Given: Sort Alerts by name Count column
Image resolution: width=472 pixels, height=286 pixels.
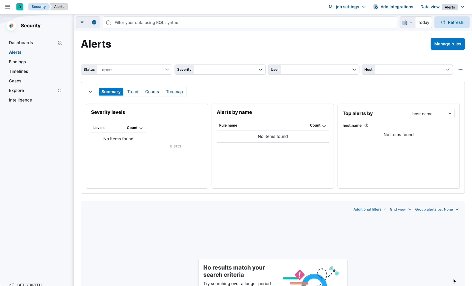Looking at the screenshot, I should 317,125.
